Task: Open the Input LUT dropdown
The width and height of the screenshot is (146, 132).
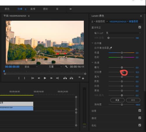Action: coord(123,33)
